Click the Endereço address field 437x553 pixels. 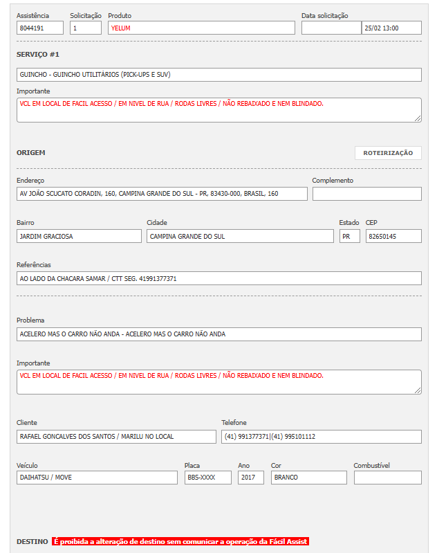tap(162, 194)
